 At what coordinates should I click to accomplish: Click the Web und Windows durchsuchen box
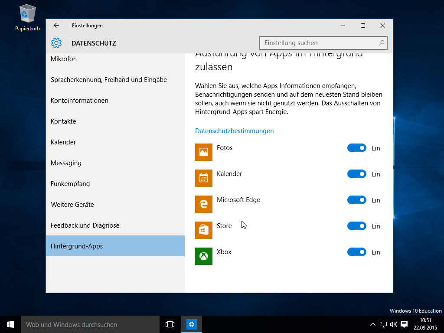pyautogui.click(x=90, y=324)
